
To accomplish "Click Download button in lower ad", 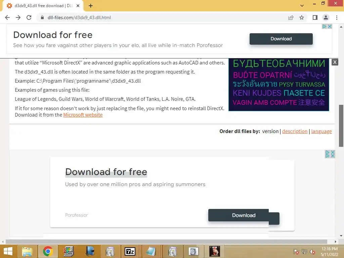I will pos(244,215).
